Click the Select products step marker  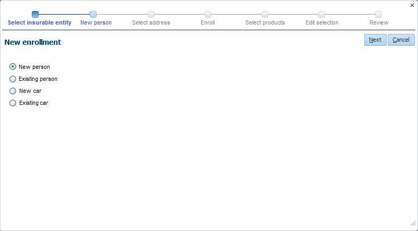265,15
